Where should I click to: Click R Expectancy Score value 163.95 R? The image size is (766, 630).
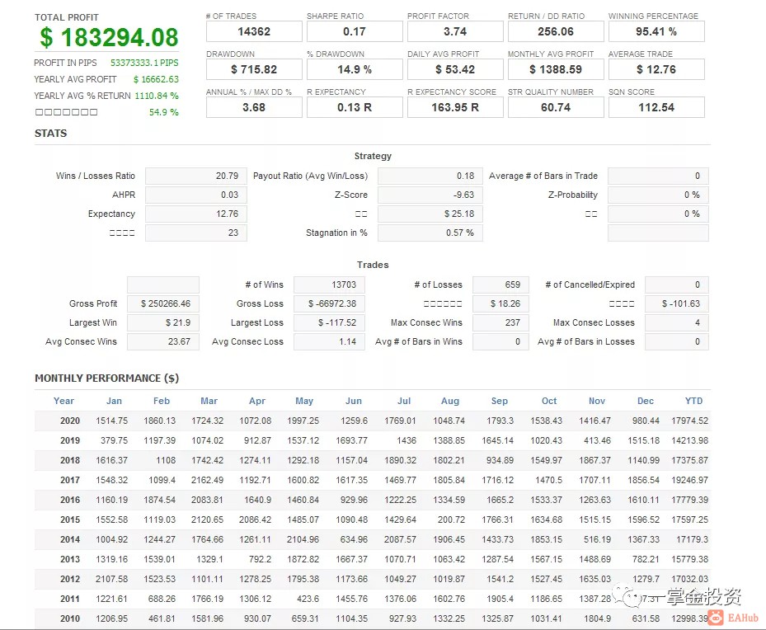click(x=455, y=107)
